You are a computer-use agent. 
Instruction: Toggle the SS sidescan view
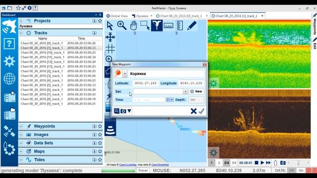tap(234, 163)
